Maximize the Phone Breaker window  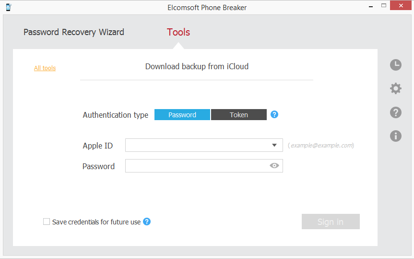(384, 6)
